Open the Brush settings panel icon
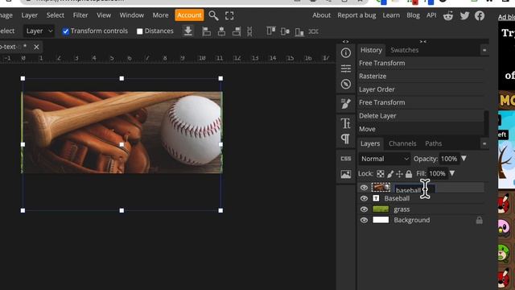The height and width of the screenshot is (290, 515). [x=345, y=104]
